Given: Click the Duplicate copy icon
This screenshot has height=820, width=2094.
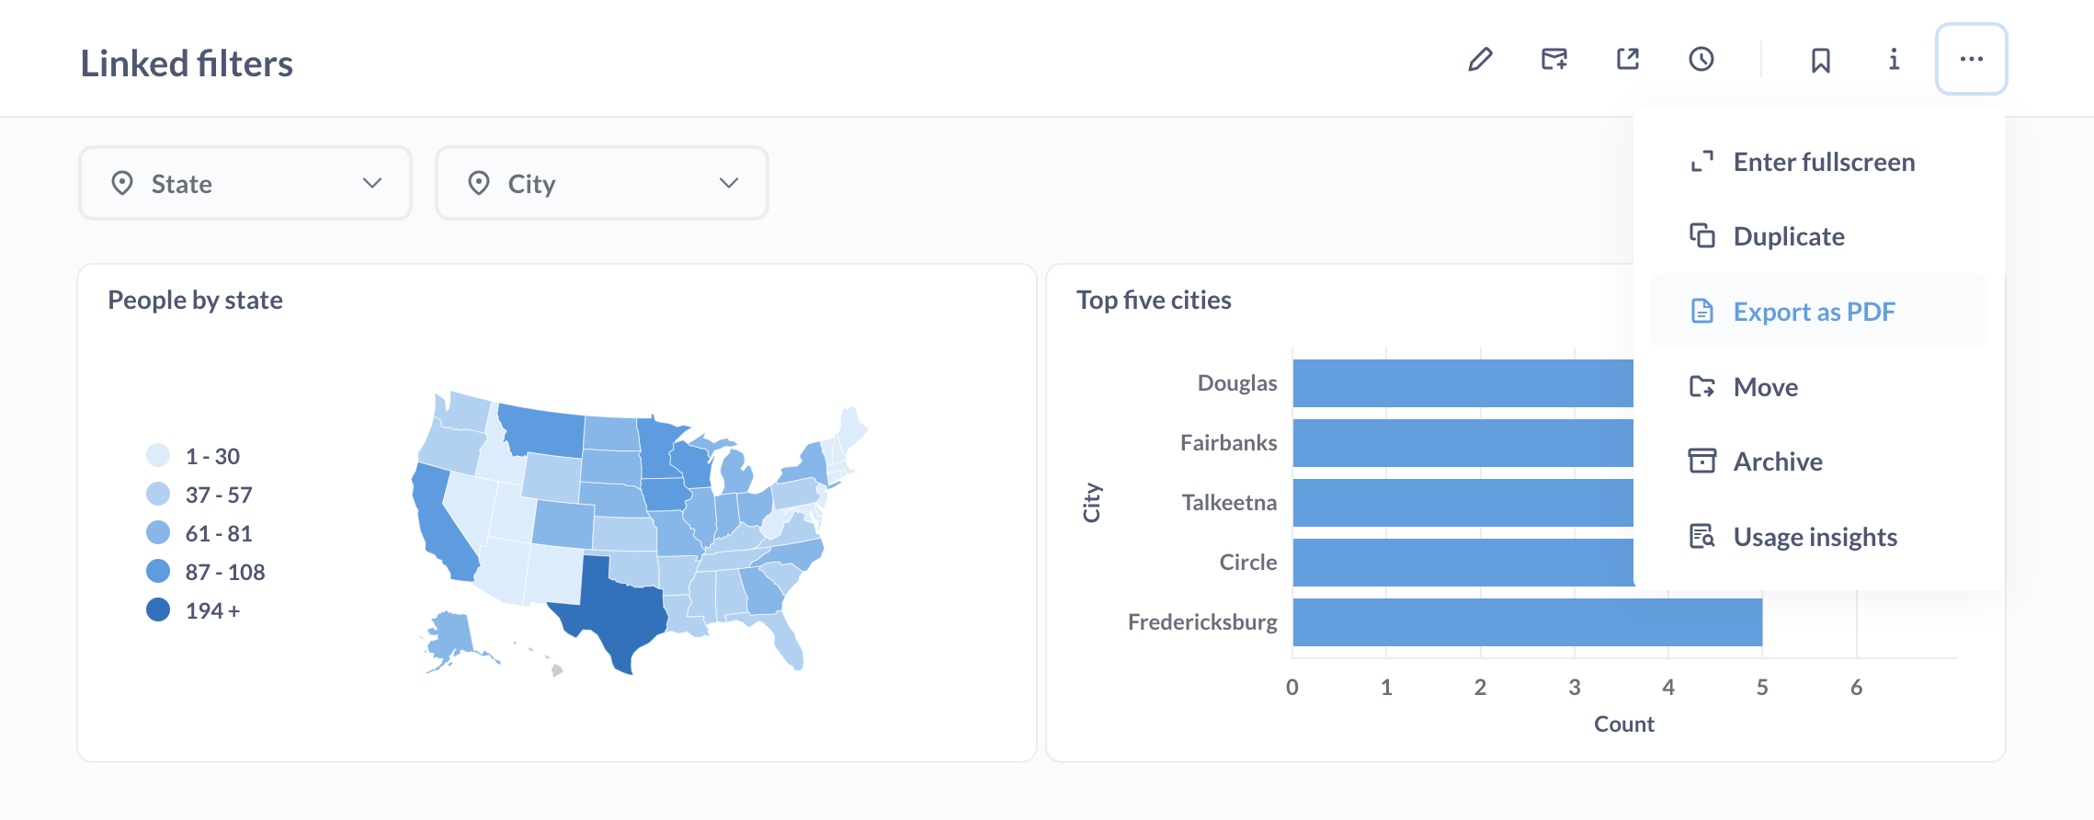Looking at the screenshot, I should tap(1701, 236).
